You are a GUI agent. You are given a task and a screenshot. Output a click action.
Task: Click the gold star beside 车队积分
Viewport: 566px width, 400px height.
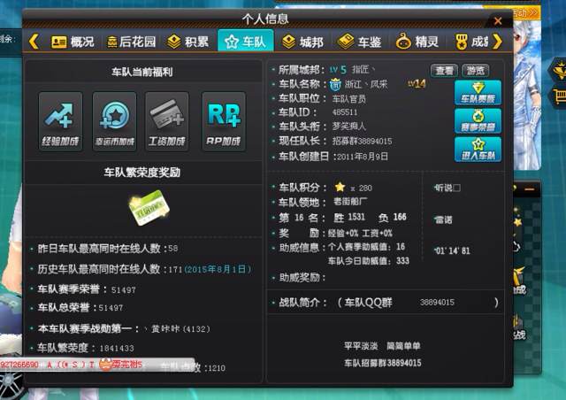[340, 188]
